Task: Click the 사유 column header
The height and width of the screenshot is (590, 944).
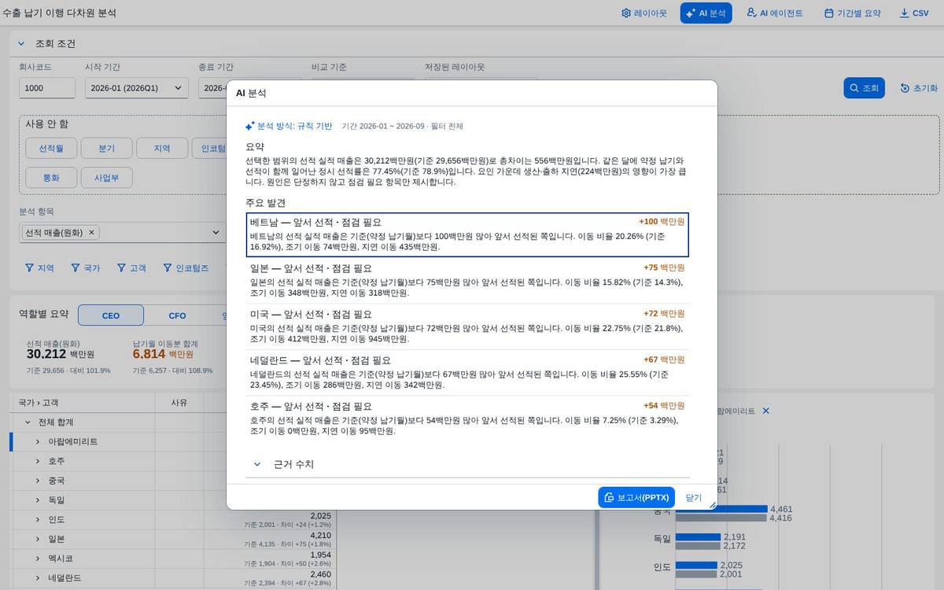Action: pos(179,403)
